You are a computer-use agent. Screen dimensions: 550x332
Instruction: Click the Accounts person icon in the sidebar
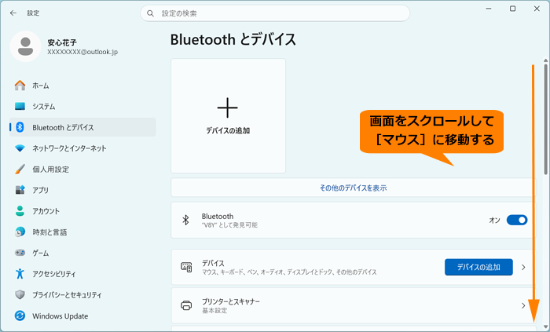pos(20,211)
